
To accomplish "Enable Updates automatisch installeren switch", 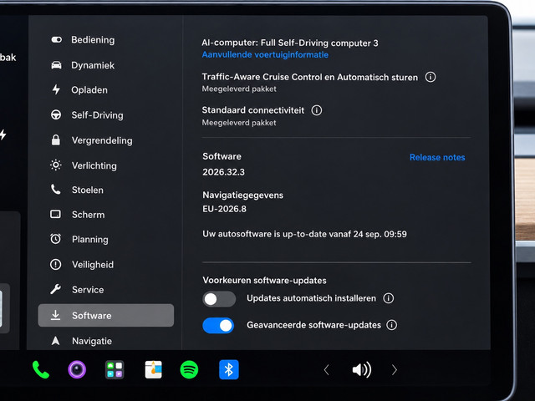I will [219, 299].
